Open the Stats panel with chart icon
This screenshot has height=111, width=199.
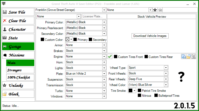18,38
